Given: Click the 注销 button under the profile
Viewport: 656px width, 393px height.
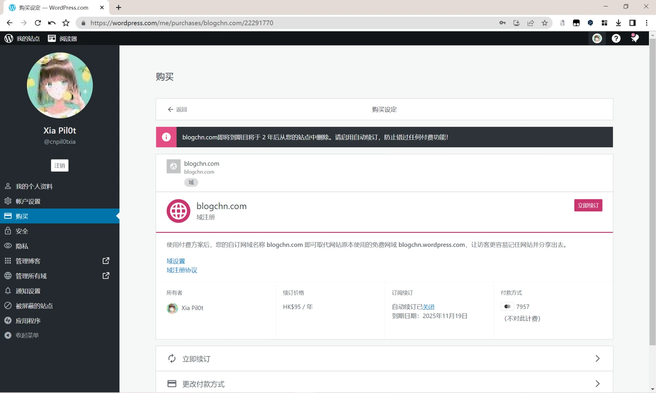Looking at the screenshot, I should [x=60, y=165].
